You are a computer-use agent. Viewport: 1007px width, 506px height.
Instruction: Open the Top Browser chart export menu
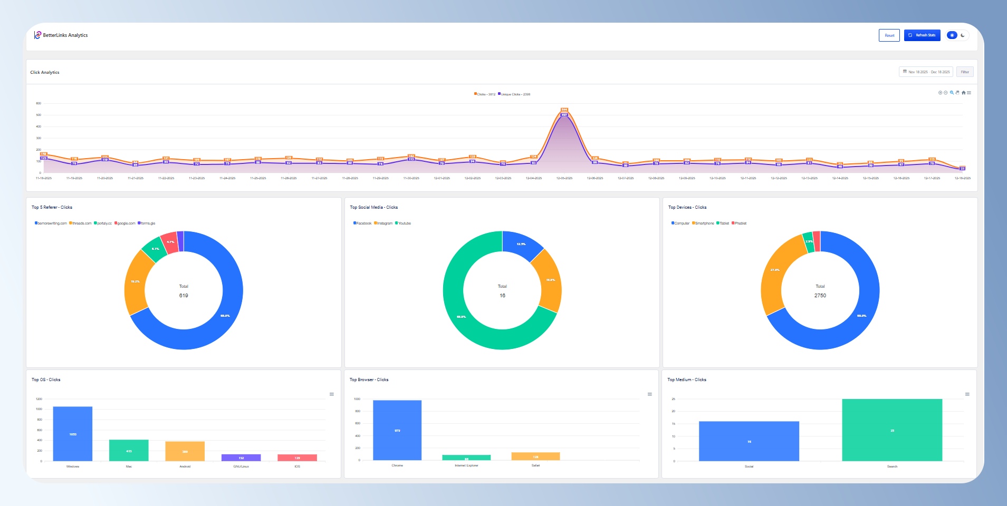[650, 394]
